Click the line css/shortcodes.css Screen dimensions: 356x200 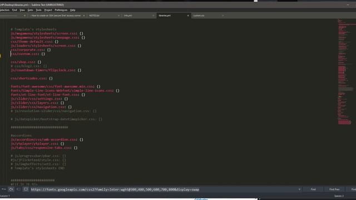click(x=32, y=78)
